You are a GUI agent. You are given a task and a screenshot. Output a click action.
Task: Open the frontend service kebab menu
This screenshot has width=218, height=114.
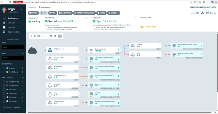point(160,46)
